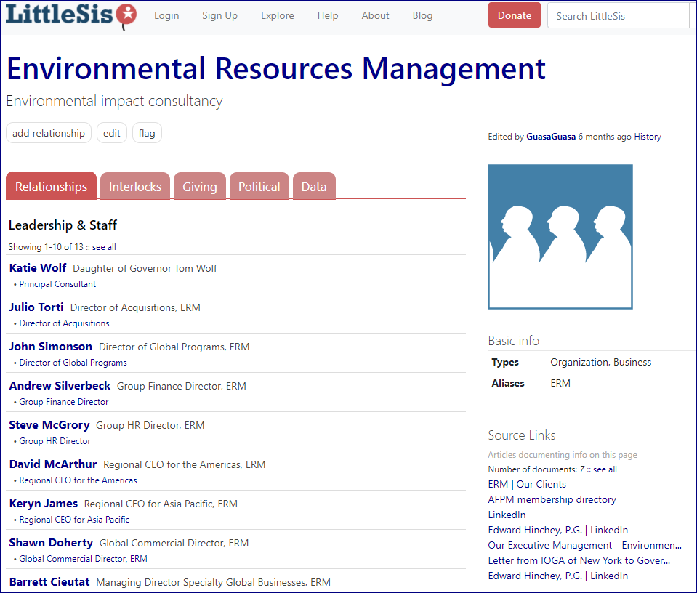Screen dimensions: 697x593
Task: Open the About menu item
Action: (x=375, y=15)
